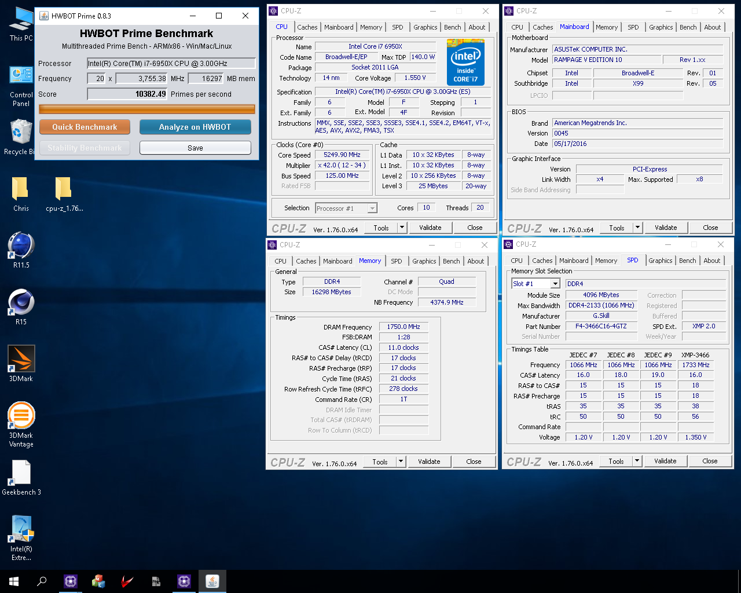Image resolution: width=741 pixels, height=593 pixels.
Task: Click the Core Speed value 5249.90 MHz
Action: pyautogui.click(x=342, y=155)
